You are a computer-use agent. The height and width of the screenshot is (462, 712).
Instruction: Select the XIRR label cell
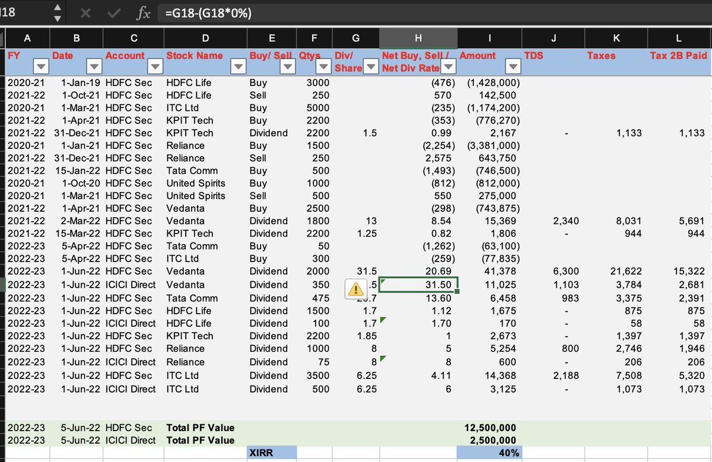(x=271, y=453)
